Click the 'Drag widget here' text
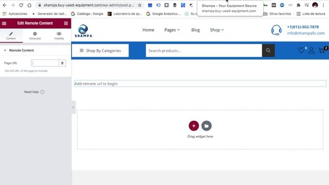The width and height of the screenshot is (329, 185). tap(200, 137)
